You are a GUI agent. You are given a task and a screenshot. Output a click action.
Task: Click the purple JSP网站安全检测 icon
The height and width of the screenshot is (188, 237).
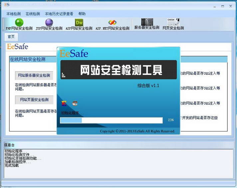click(x=49, y=22)
